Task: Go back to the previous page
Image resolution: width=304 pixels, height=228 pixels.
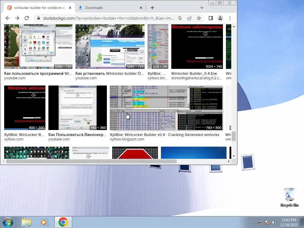Action: pos(7,18)
